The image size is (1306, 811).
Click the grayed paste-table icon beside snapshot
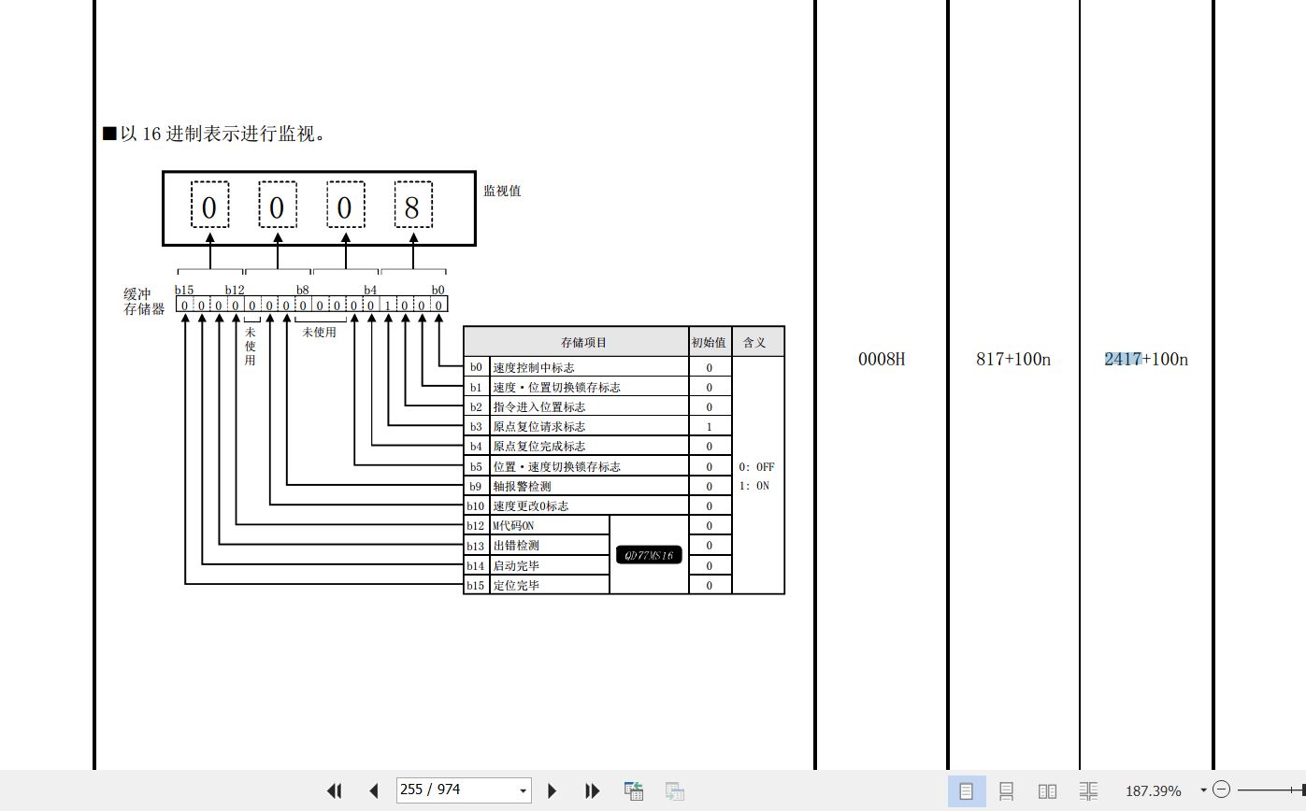[674, 790]
